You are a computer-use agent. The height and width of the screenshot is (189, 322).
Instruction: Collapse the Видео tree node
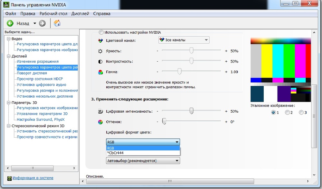9,39
